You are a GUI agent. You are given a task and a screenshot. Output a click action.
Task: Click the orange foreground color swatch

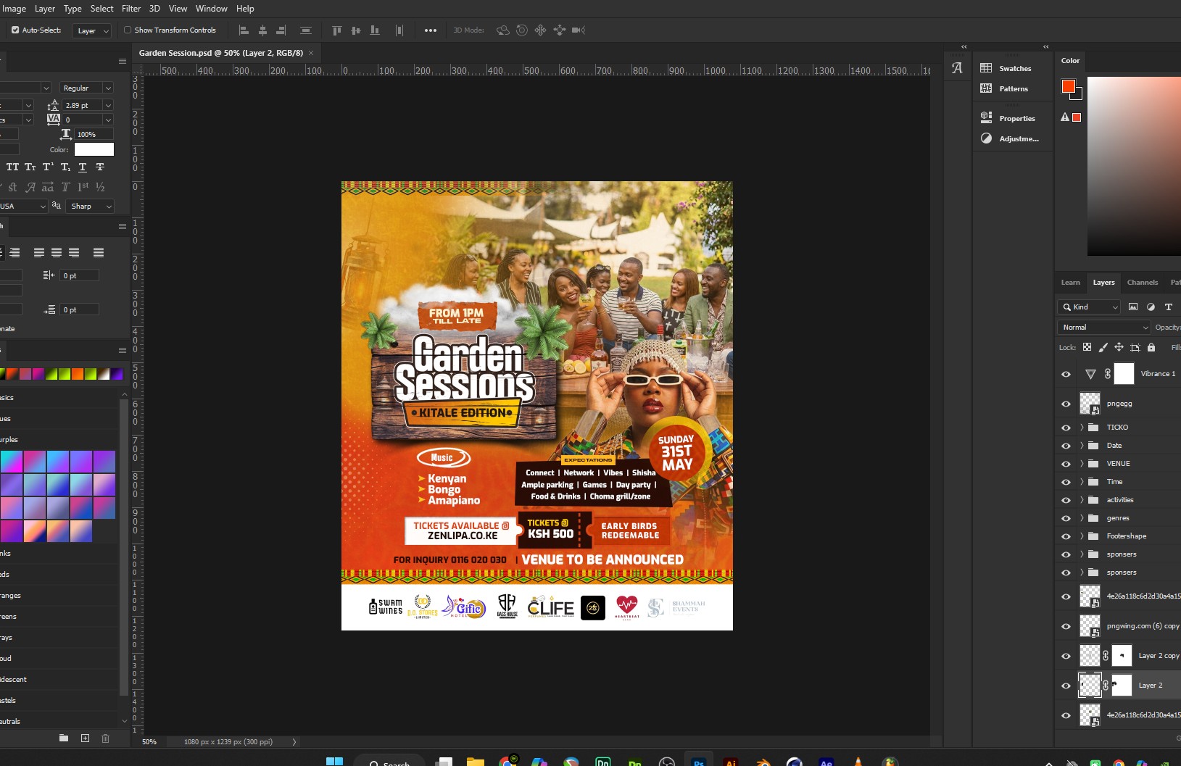(x=1068, y=86)
